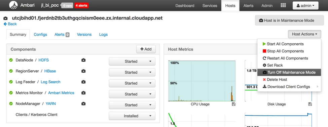Open the apps grid views icon
328x127 pixels.
283,5
